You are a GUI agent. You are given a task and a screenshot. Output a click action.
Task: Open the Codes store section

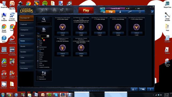click(x=26, y=63)
